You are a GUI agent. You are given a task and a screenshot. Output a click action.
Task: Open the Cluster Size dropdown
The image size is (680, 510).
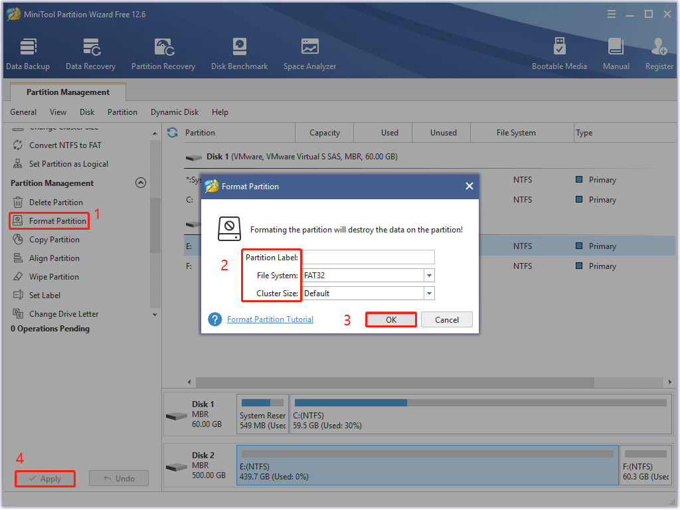tap(429, 294)
